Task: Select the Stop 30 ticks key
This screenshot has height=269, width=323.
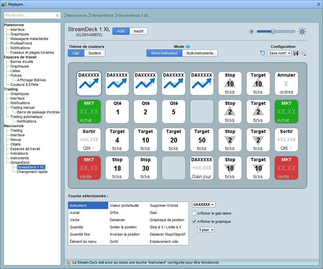Action: pyautogui.click(x=146, y=168)
